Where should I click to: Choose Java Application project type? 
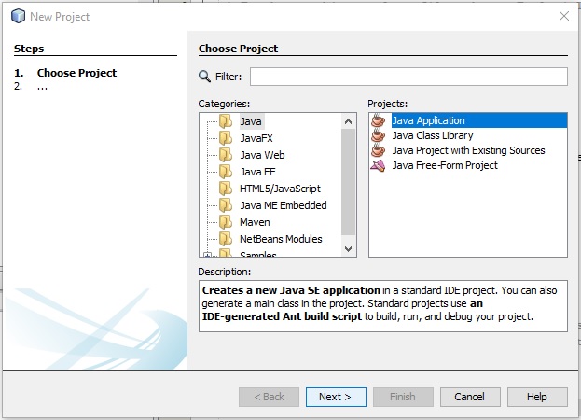click(x=479, y=120)
